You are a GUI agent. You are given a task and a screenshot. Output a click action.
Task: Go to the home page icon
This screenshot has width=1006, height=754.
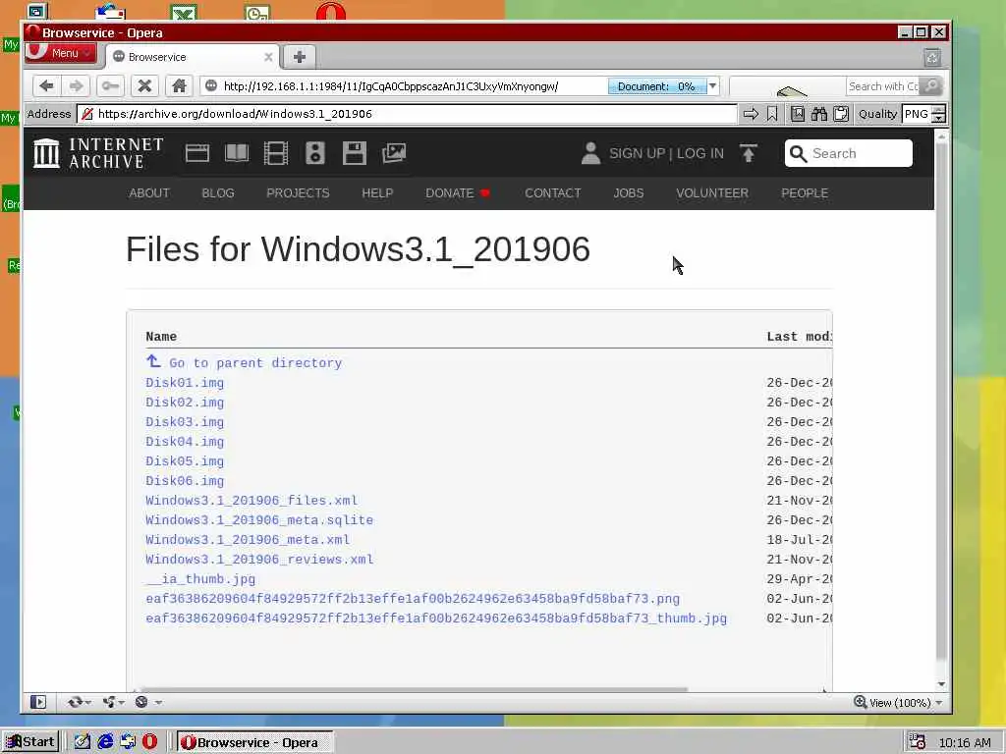click(179, 86)
